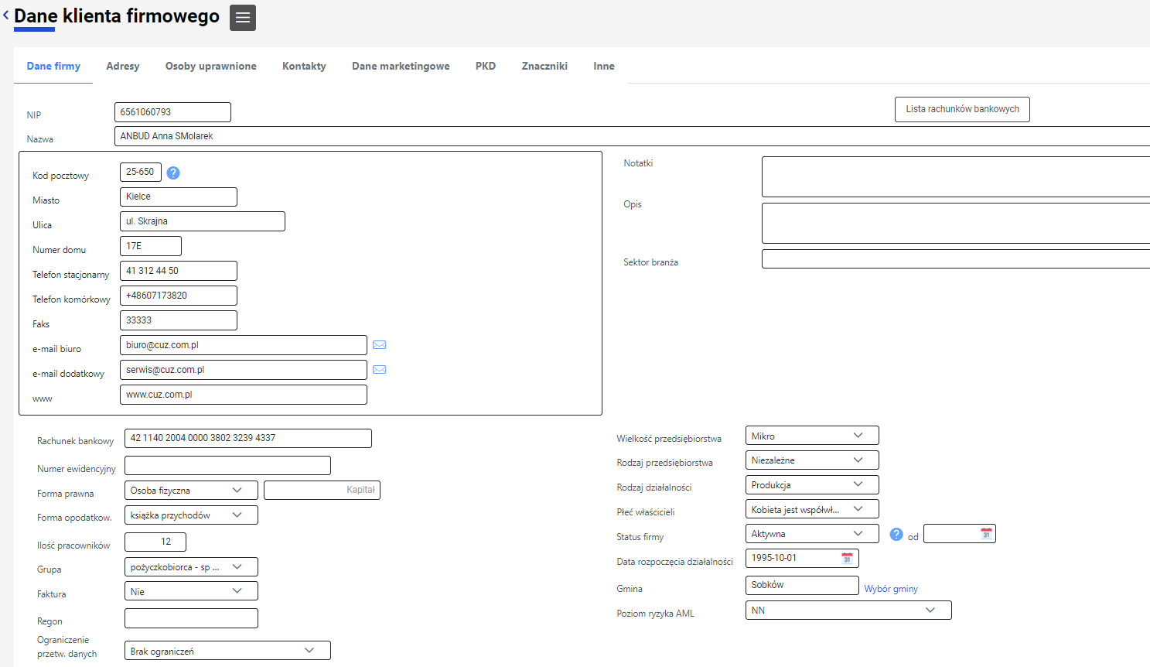
Task: Click the Nazwa field with ANBUD
Action: click(632, 136)
